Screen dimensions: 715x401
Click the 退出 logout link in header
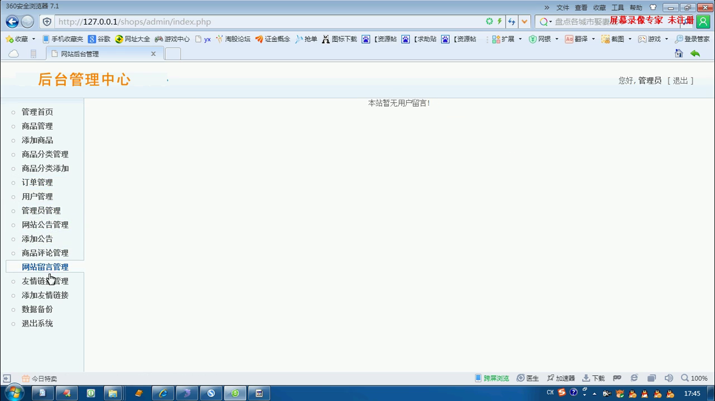click(x=680, y=80)
